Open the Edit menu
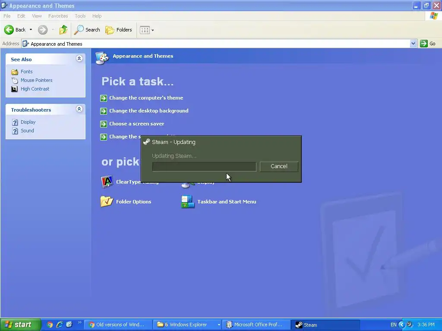442x331 pixels. tap(21, 16)
